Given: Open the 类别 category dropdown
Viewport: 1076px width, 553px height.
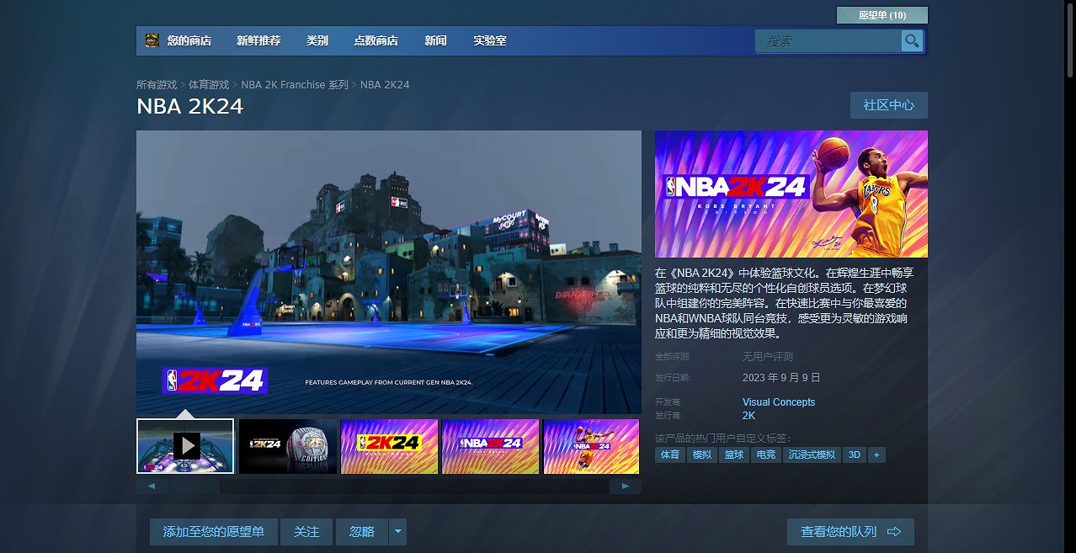Looking at the screenshot, I should pos(317,40).
